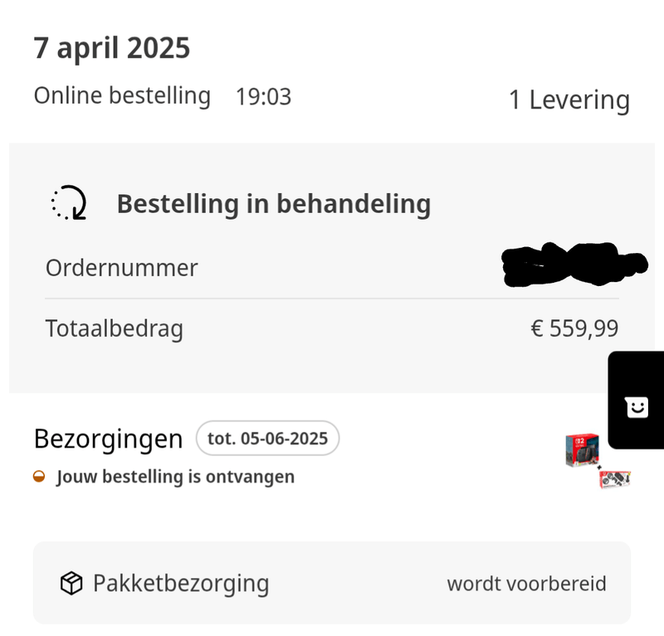Viewport: 664px width, 636px height.
Task: Open the Switch 2 console box thumbnail
Action: pyautogui.click(x=582, y=449)
